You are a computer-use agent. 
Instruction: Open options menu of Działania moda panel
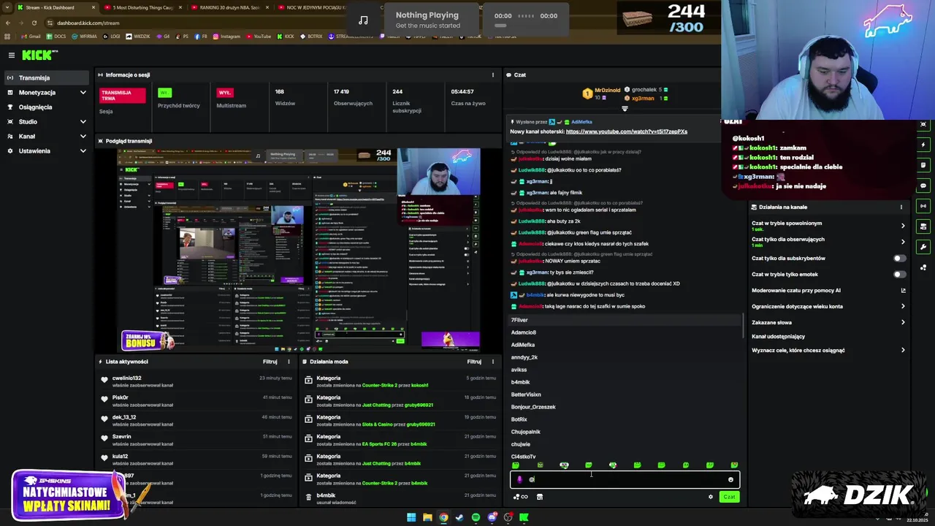click(493, 362)
